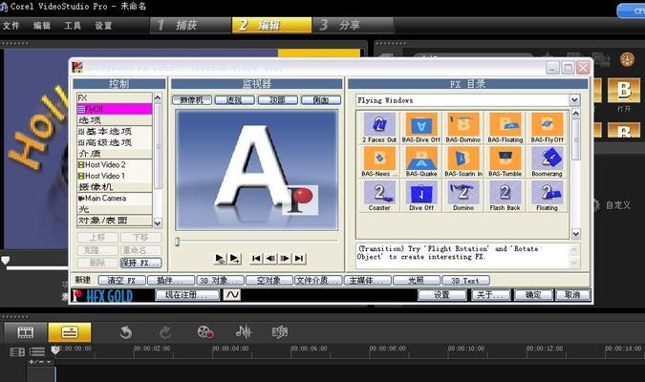Select Host Video 1 media item
This screenshot has width=645, height=382.
pyautogui.click(x=115, y=176)
